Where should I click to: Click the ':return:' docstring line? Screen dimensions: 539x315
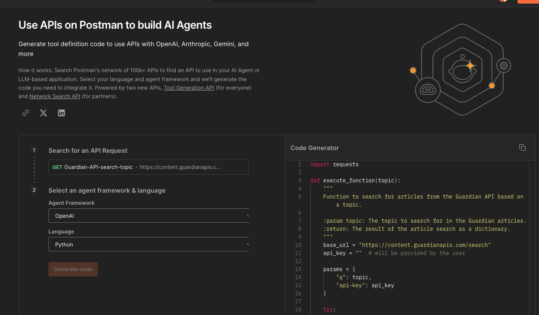coord(417,229)
